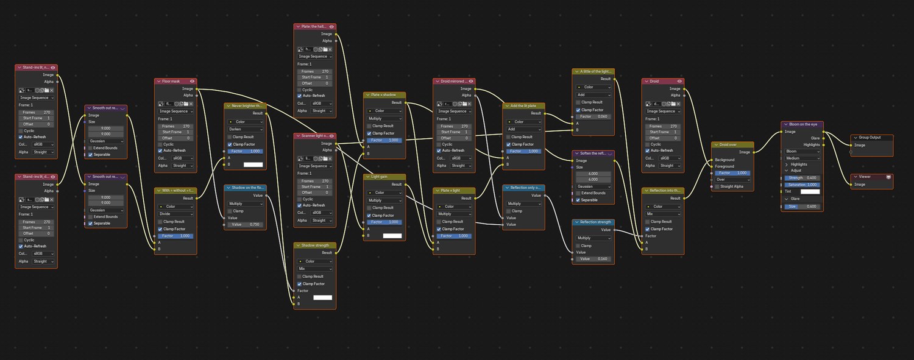914x360 pixels.
Task: Collapse the Viewer node with its chevron
Action: pyautogui.click(x=856, y=177)
